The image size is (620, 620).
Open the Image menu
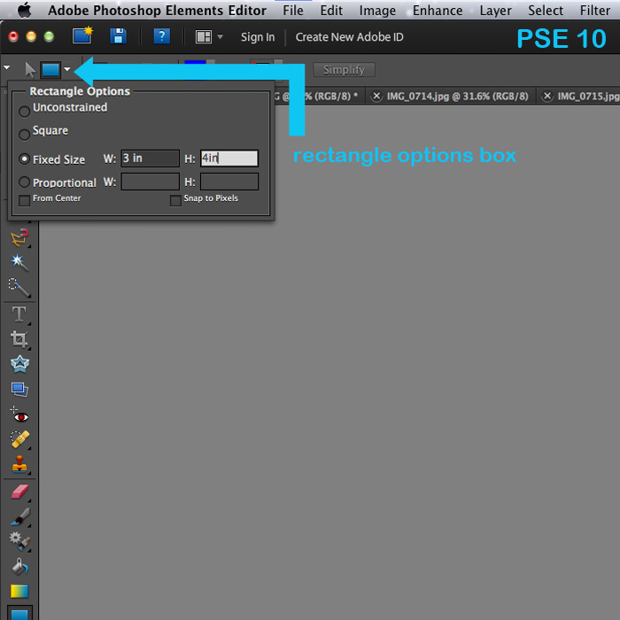pyautogui.click(x=377, y=11)
